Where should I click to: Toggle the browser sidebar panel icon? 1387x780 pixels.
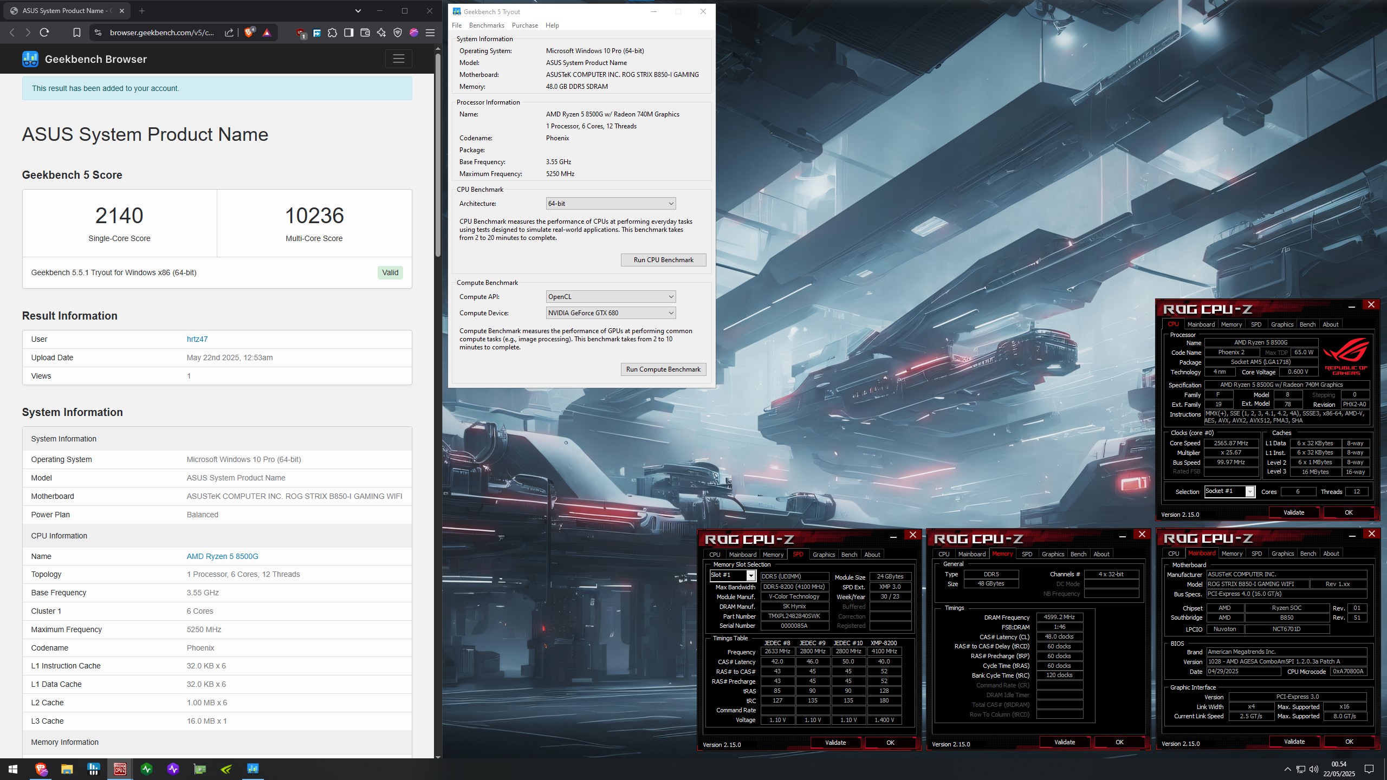click(x=349, y=32)
